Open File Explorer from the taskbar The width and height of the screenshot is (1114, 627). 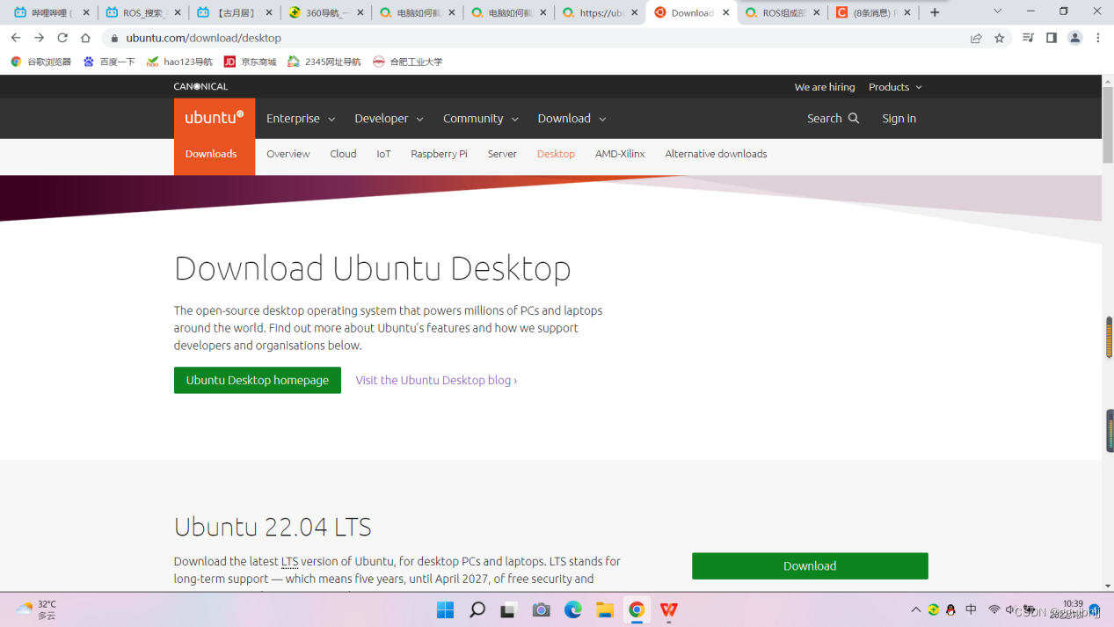tap(605, 609)
